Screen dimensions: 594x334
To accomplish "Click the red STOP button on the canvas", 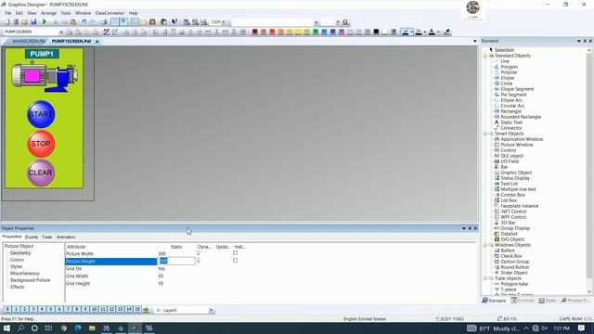I will pos(41,144).
